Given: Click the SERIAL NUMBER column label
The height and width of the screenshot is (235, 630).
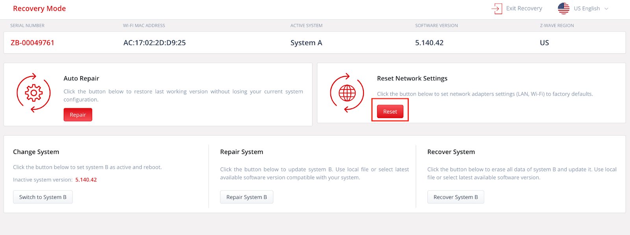Looking at the screenshot, I should (x=27, y=26).
